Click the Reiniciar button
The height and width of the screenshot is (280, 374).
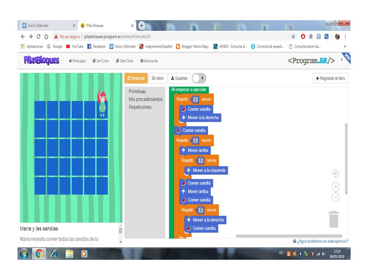pos(136,78)
